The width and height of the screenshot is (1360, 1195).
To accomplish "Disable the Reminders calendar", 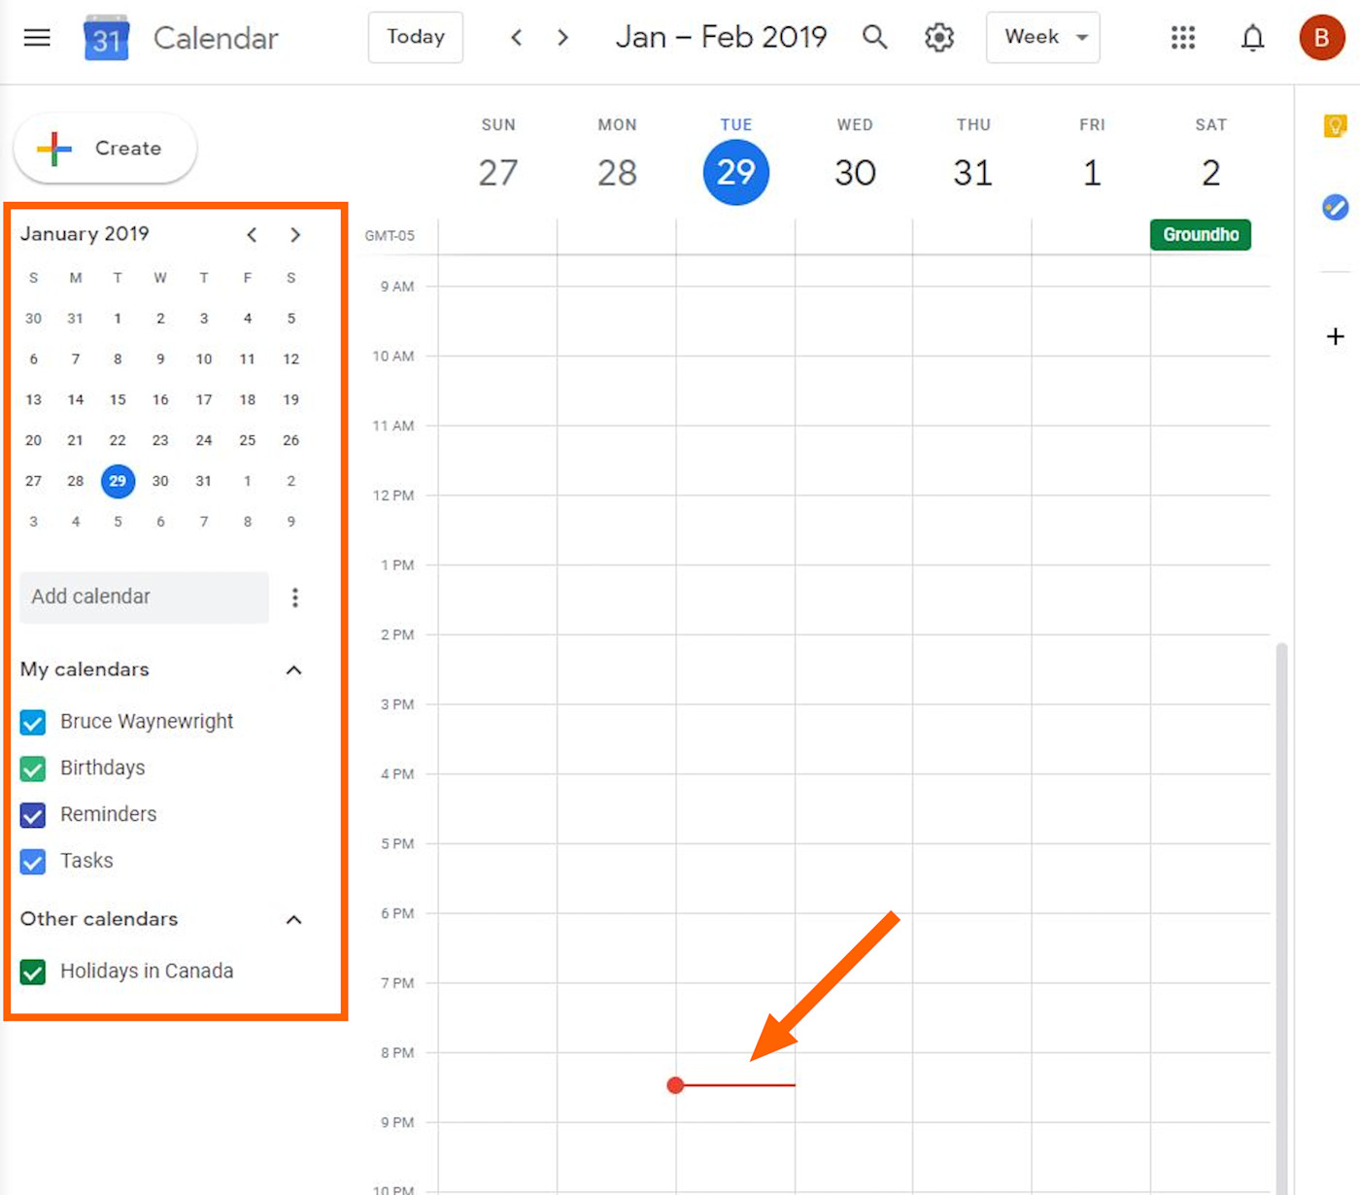I will pos(32,815).
